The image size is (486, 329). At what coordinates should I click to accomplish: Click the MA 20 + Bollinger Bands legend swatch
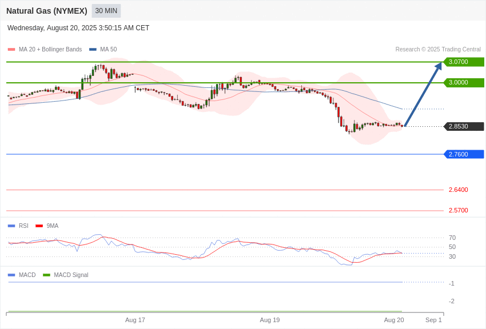click(11, 50)
